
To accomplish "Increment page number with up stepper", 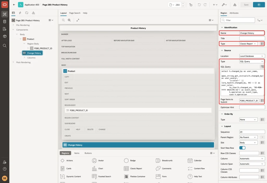I will [x=183, y=3].
